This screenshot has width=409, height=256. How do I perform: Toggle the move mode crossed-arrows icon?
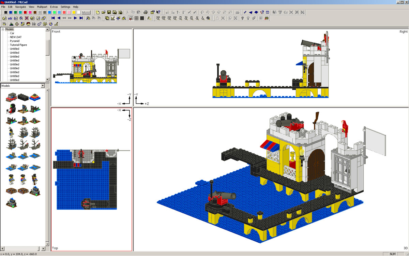[118, 18]
